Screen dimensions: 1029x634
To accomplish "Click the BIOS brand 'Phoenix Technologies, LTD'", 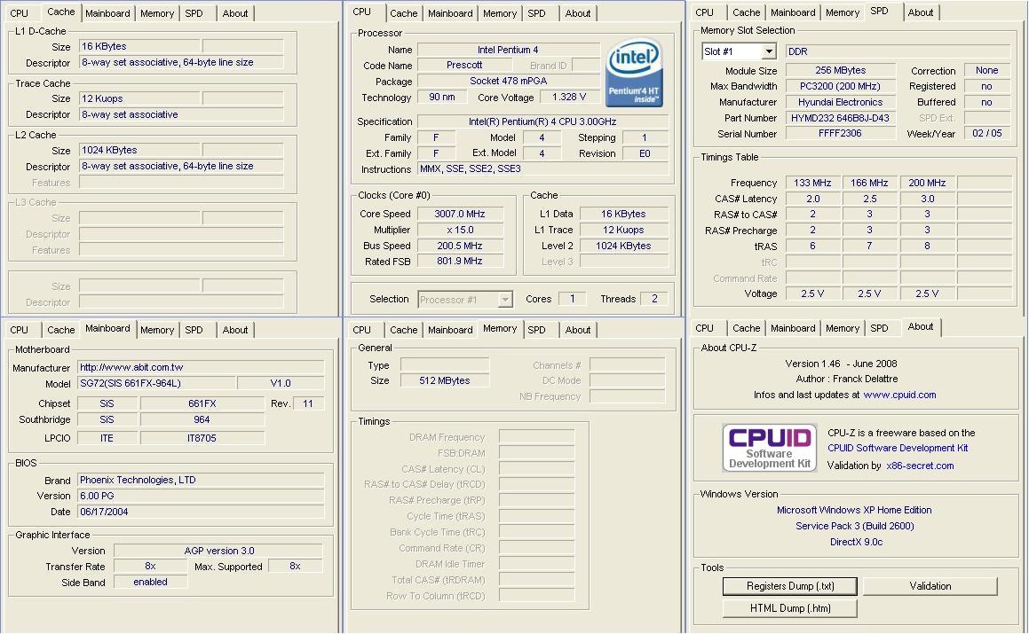I will pyautogui.click(x=201, y=480).
